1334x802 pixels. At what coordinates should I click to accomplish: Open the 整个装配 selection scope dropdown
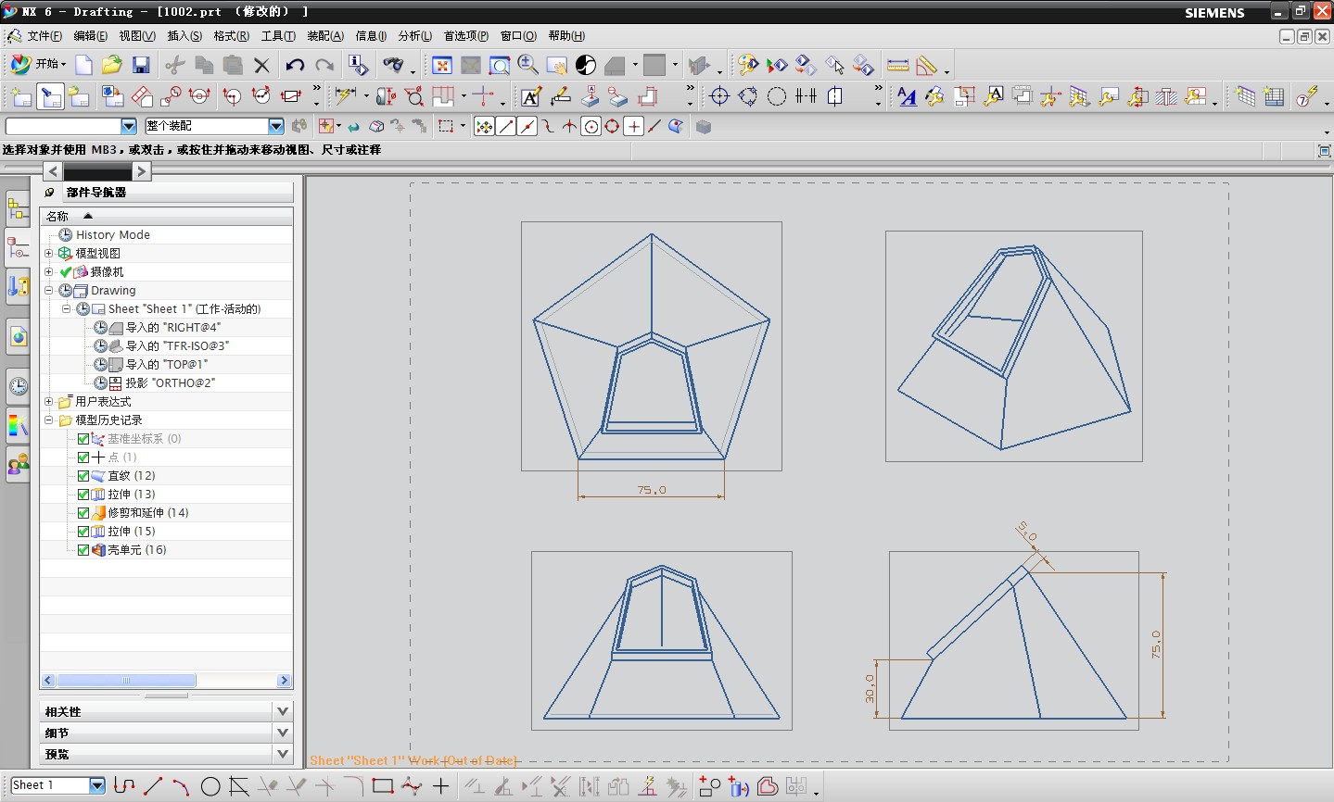click(x=275, y=126)
